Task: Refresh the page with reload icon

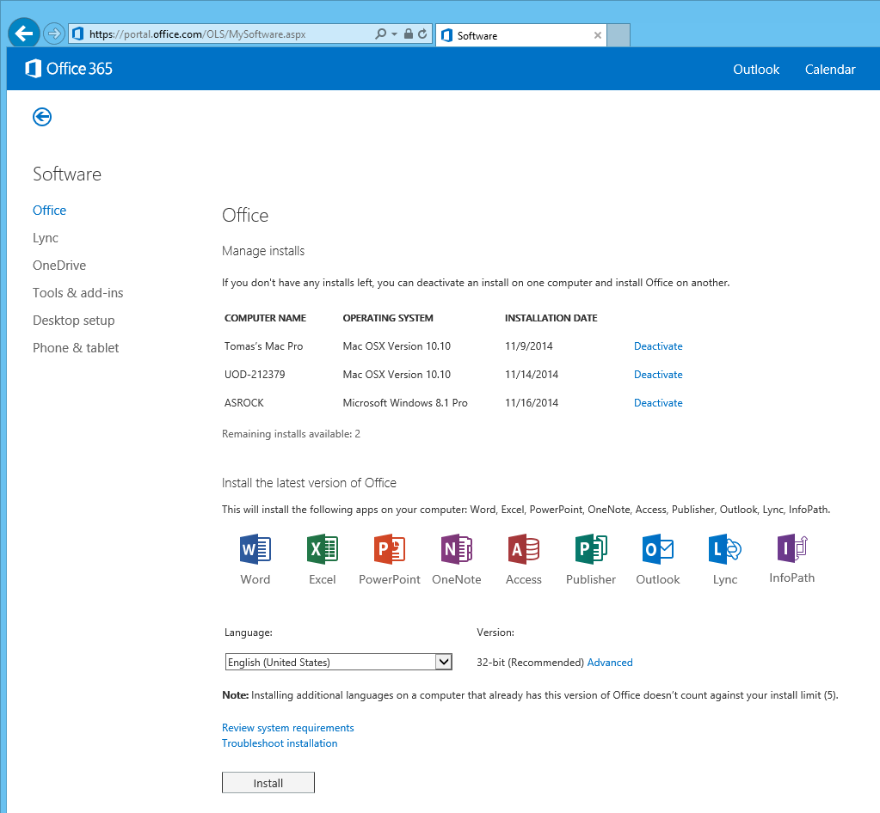Action: click(x=422, y=34)
